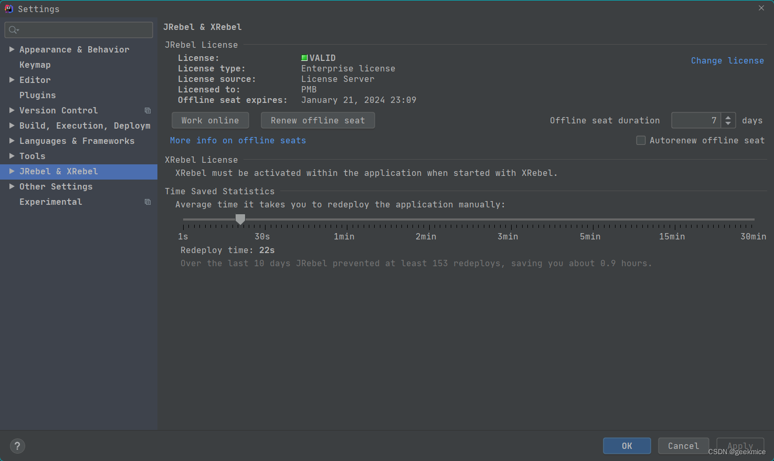Select Other Settings entry label

[x=56, y=186]
